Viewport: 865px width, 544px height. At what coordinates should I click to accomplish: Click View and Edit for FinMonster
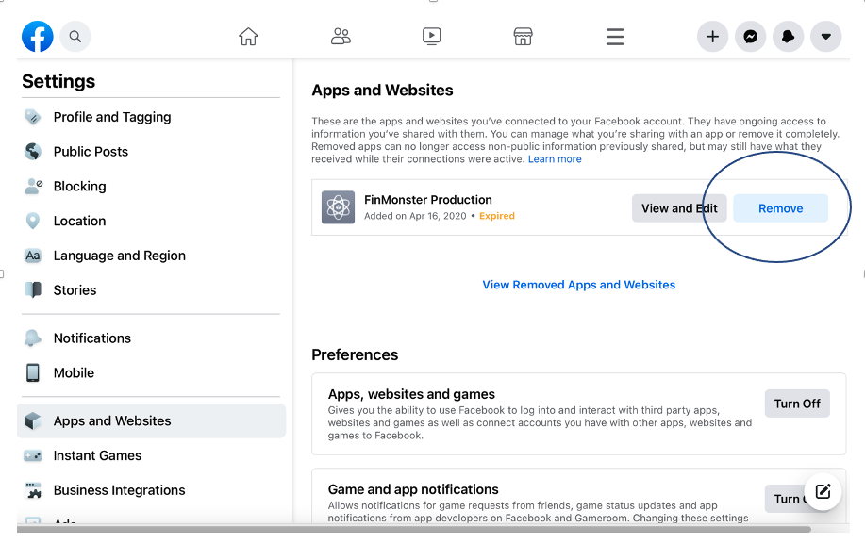pyautogui.click(x=679, y=207)
